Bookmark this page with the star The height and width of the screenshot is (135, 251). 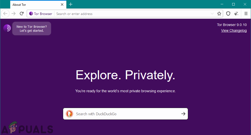point(219,13)
